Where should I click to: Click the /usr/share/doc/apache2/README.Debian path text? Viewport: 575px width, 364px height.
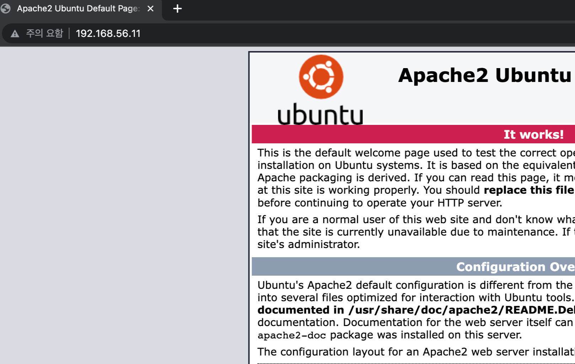pyautogui.click(x=462, y=310)
